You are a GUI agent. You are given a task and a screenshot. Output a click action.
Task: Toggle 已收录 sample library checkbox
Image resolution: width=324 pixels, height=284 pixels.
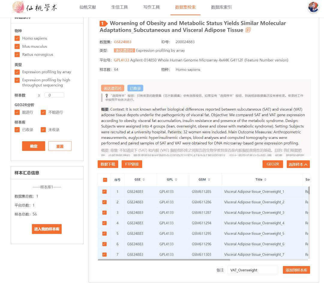click(17, 130)
